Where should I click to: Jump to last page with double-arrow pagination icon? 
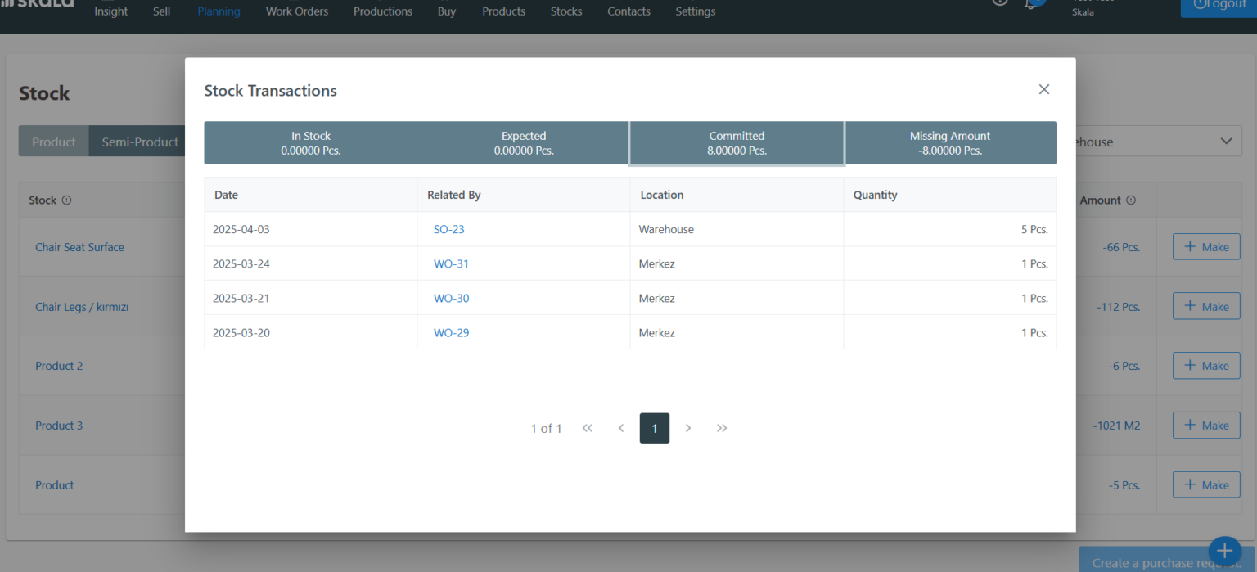(721, 428)
